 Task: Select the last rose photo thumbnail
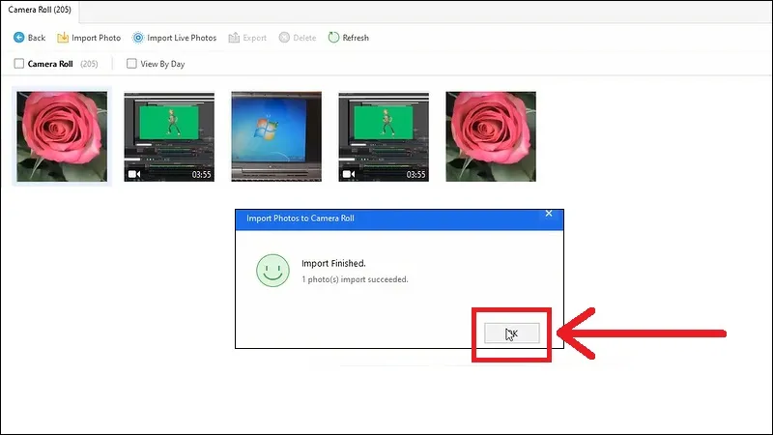pos(491,136)
